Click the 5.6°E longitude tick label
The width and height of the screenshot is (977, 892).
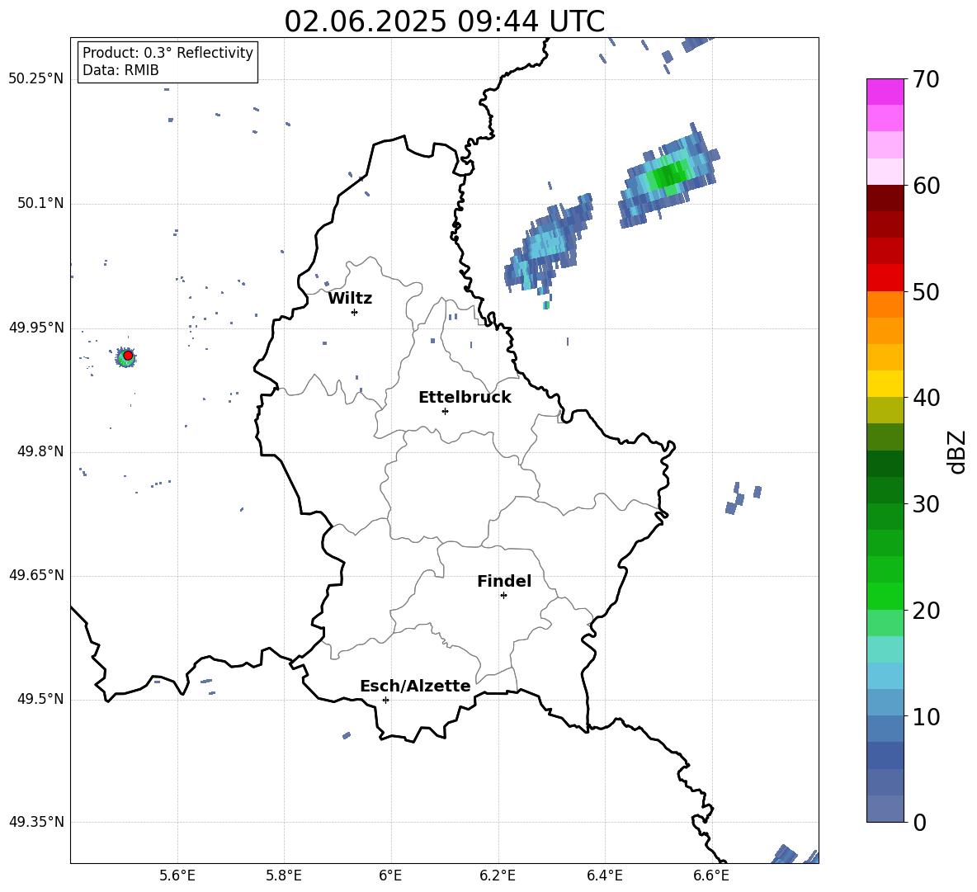tap(177, 875)
